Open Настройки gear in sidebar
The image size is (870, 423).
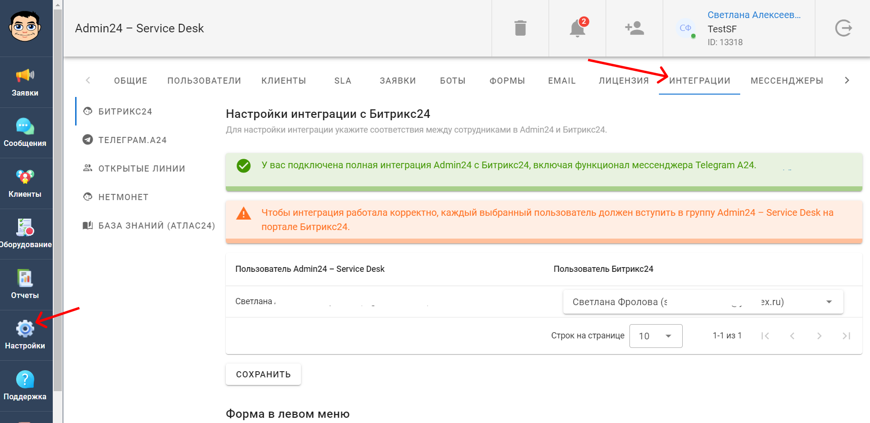coord(25,335)
